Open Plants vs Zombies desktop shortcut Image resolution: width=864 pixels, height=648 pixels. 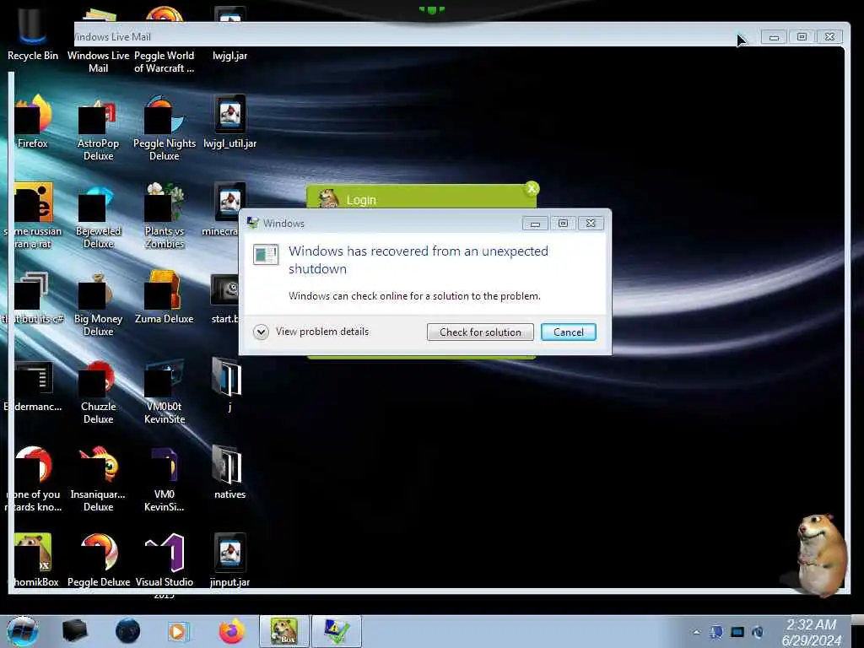tap(165, 216)
